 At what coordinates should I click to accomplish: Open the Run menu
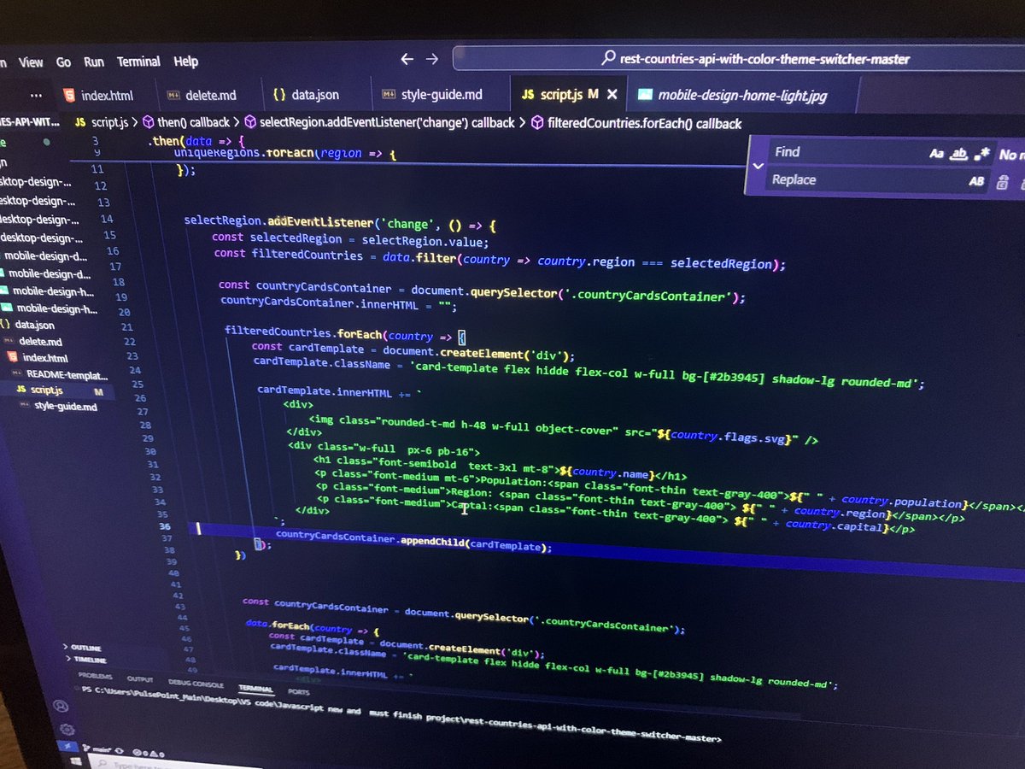point(94,62)
